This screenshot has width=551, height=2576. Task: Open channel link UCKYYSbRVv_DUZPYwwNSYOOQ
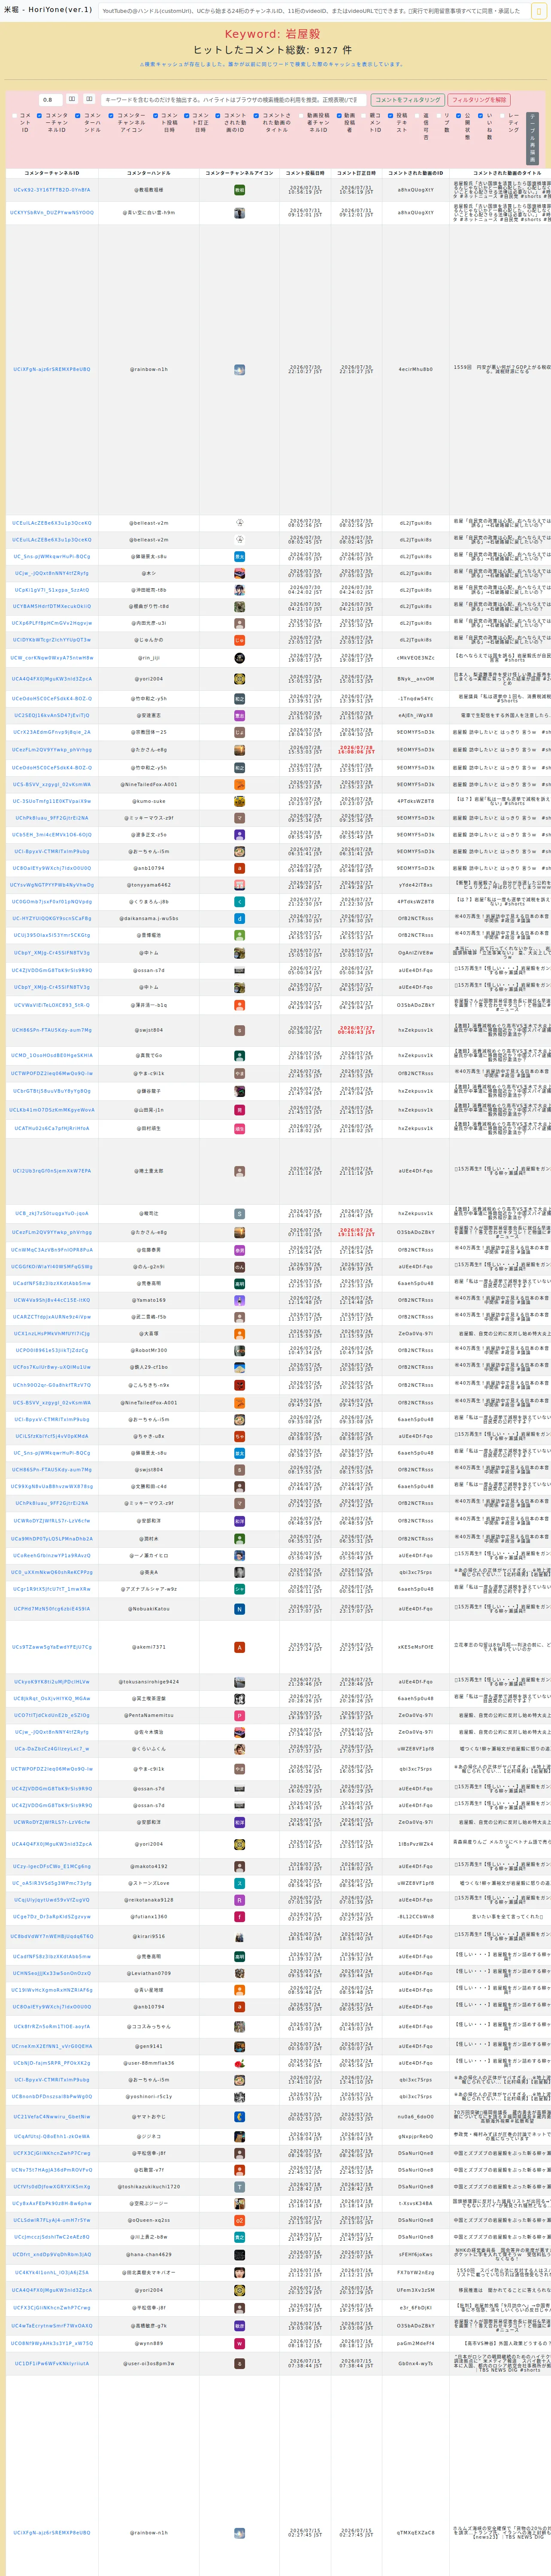tap(52, 213)
